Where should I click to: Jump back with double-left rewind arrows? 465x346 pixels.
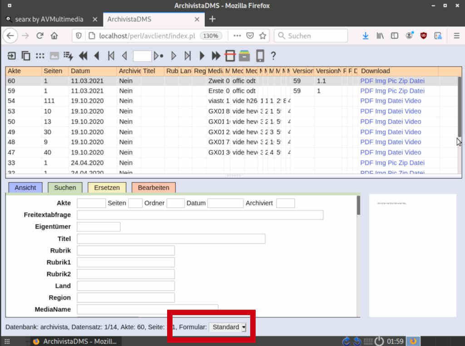(x=84, y=56)
